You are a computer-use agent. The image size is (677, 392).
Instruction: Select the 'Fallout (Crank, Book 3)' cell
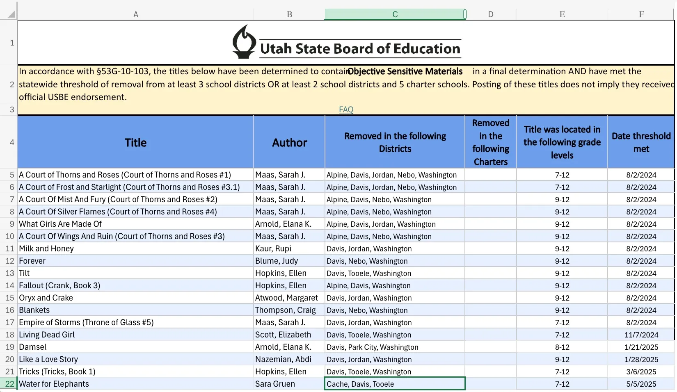click(136, 285)
